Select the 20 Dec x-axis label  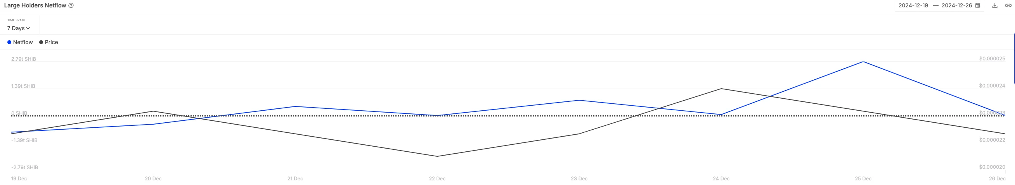153,179
